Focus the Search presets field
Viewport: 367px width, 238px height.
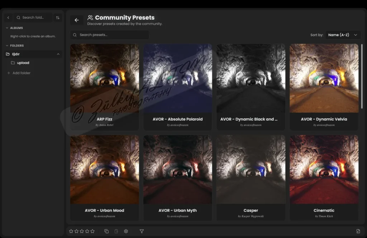click(x=110, y=35)
